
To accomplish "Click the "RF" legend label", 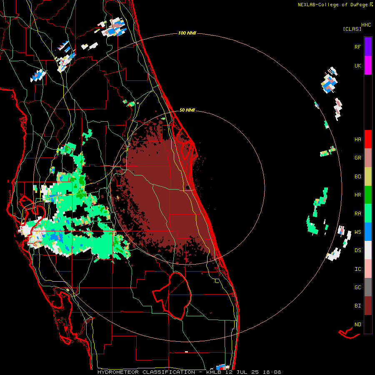I will 357,47.
